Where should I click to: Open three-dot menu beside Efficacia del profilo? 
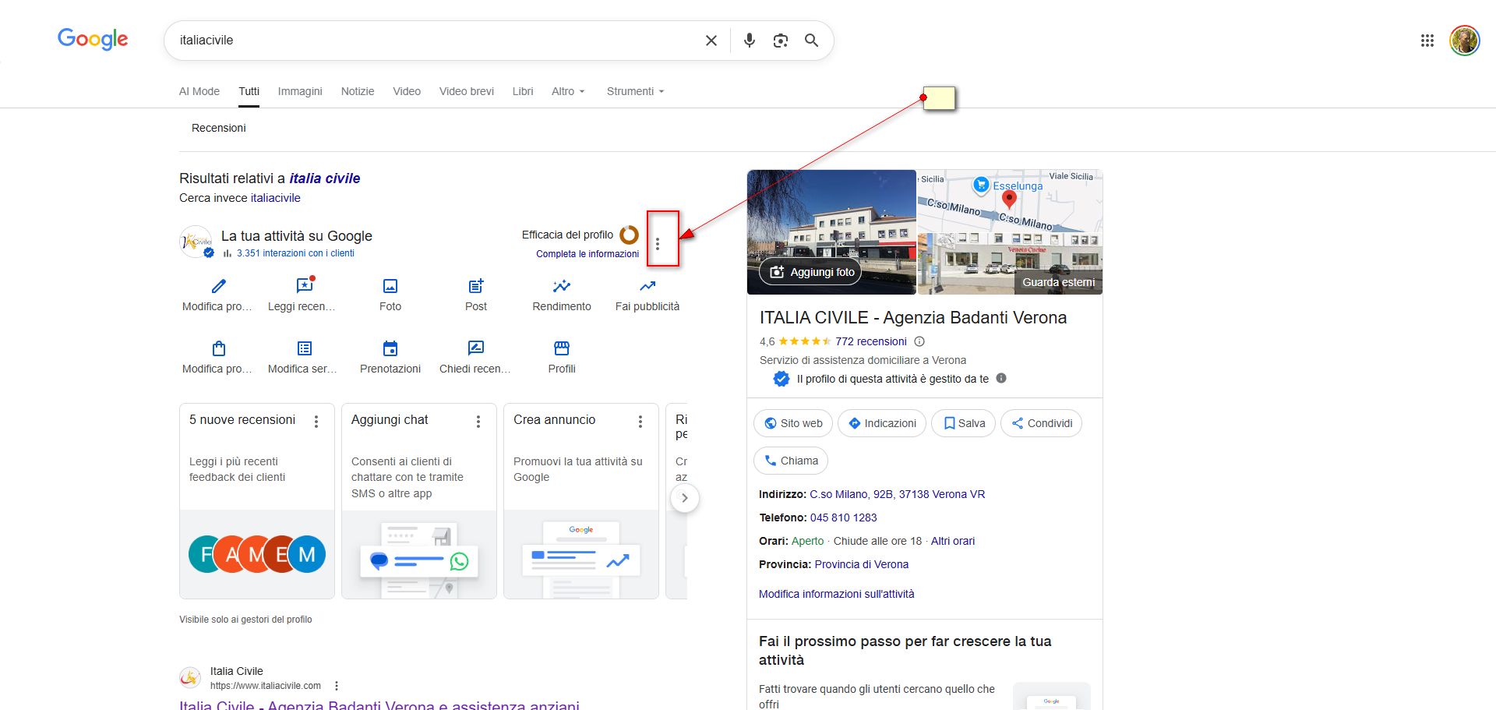click(x=658, y=244)
